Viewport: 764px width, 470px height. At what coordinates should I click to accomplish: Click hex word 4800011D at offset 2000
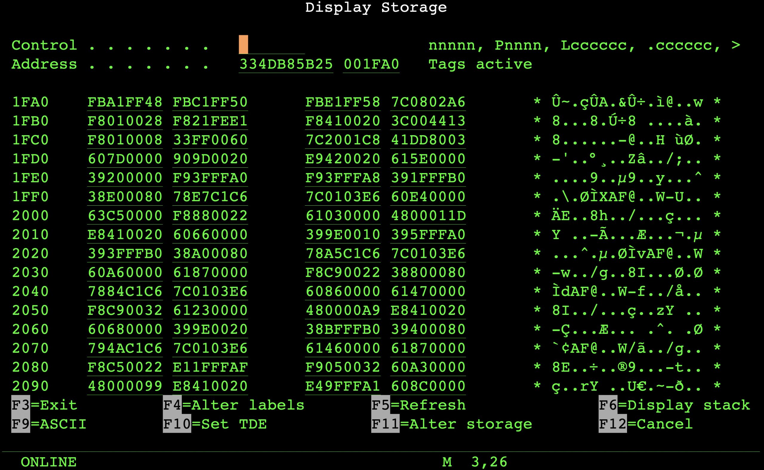click(x=428, y=216)
